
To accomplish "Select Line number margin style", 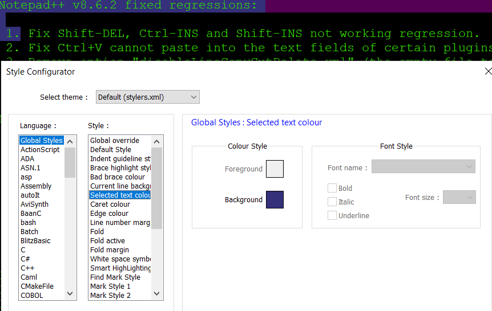I will (x=120, y=222).
